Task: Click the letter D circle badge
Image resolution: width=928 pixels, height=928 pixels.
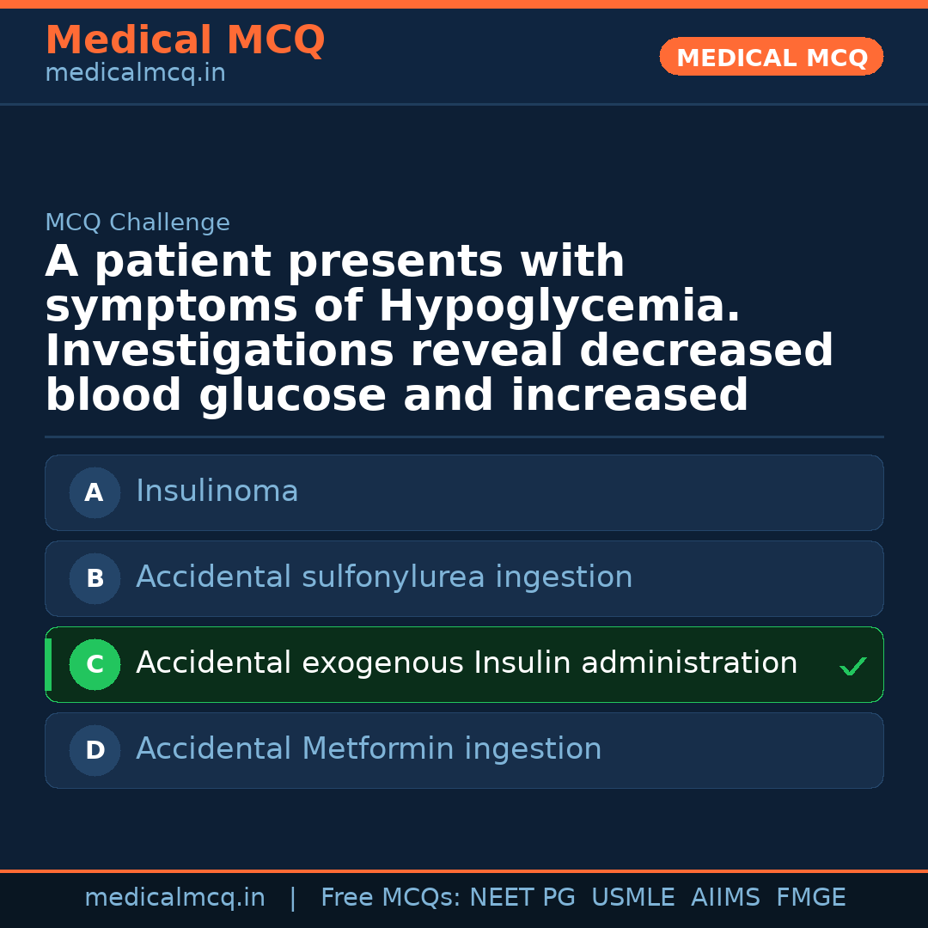Action: (95, 750)
